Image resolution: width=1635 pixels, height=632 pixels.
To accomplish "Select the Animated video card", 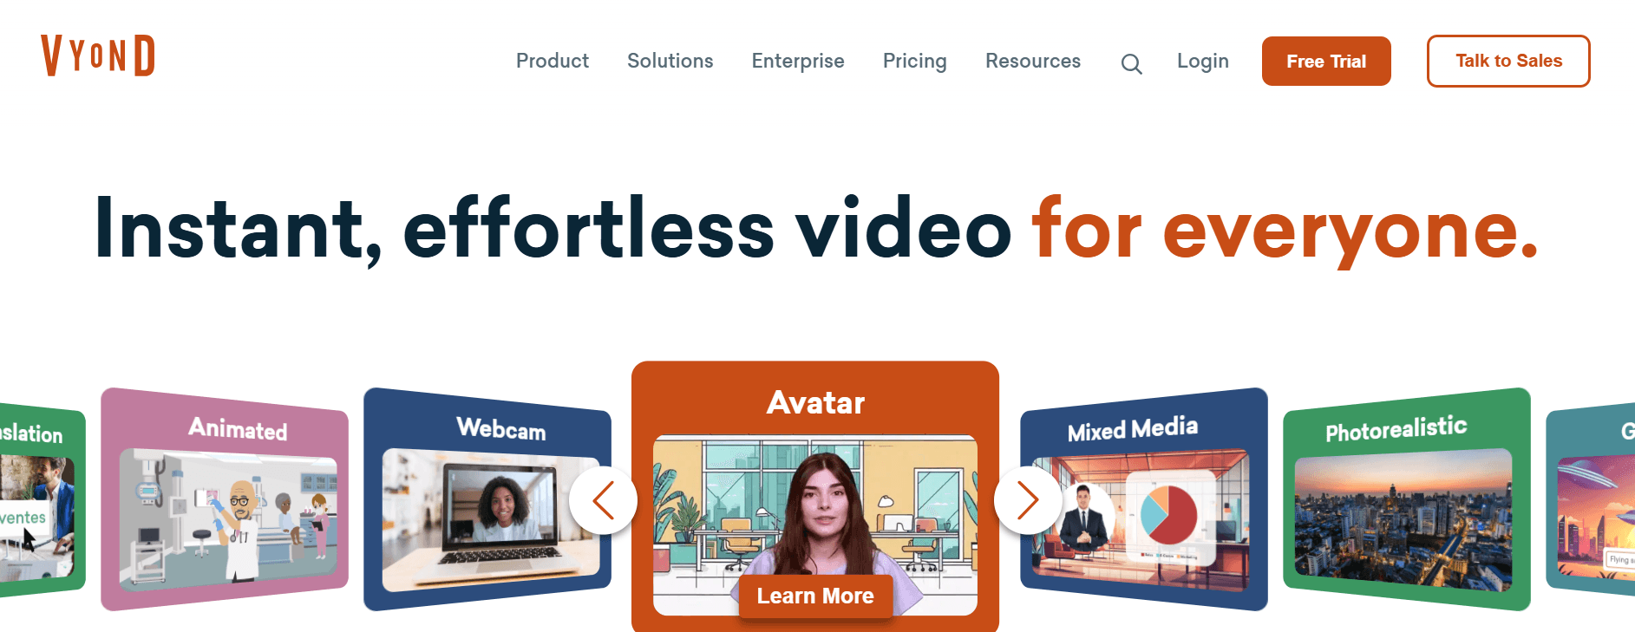I will [225, 499].
